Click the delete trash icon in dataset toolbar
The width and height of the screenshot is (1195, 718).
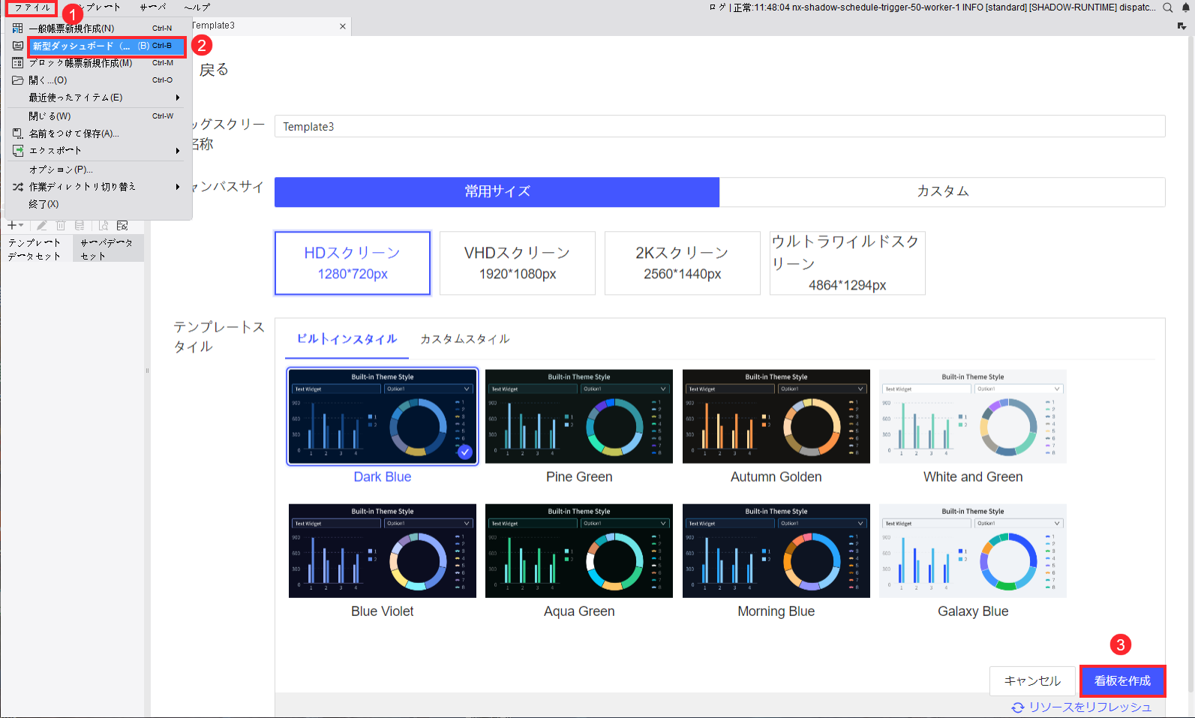tap(61, 225)
